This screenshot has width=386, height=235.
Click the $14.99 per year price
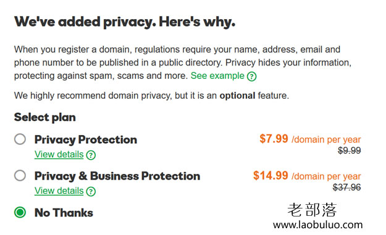[307, 176]
